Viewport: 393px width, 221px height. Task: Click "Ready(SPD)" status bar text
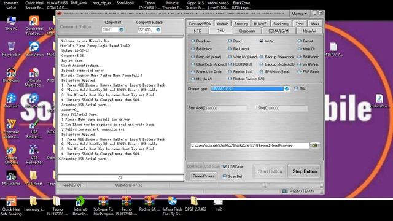71,185
